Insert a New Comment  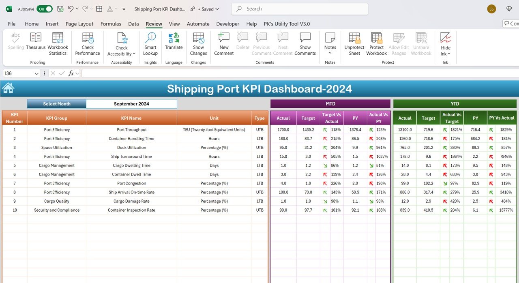(x=224, y=44)
